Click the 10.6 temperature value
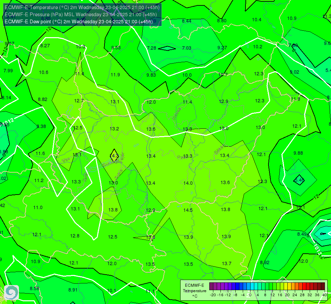This screenshot has height=304, width=331. pos(44,72)
